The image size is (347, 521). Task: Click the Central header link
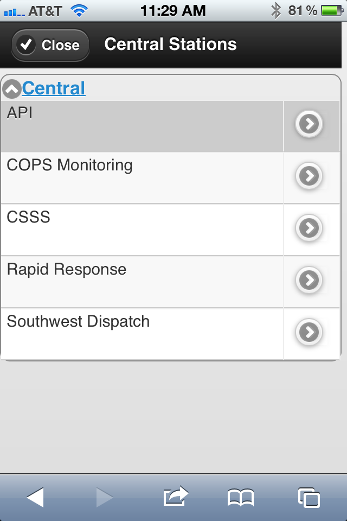[54, 88]
